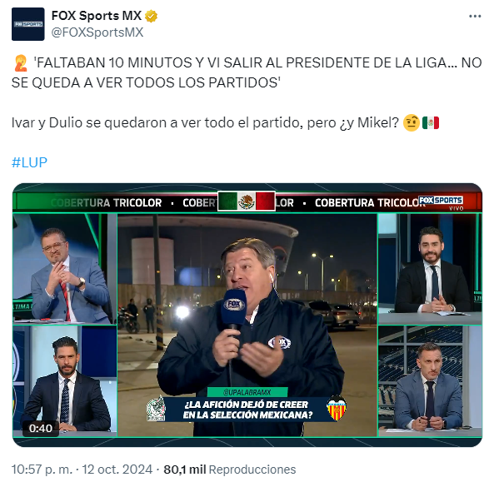Image resolution: width=494 pixels, height=482 pixels.
Task: Open the 80,1 mil Reproducciones count
Action: pos(230,470)
